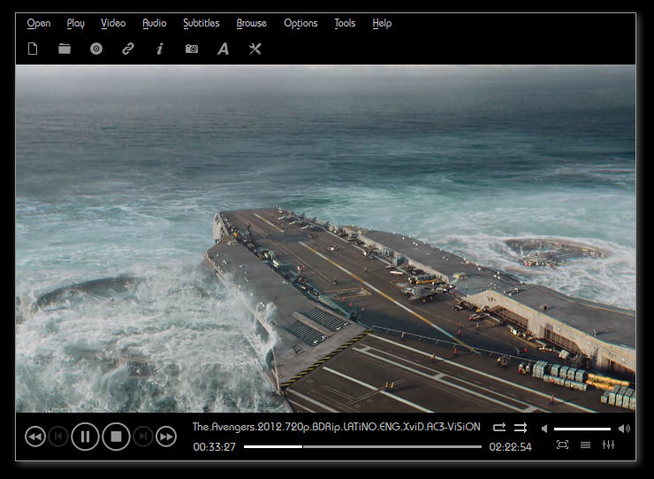
Task: Mute audio with small speaker icon
Action: pyautogui.click(x=544, y=429)
